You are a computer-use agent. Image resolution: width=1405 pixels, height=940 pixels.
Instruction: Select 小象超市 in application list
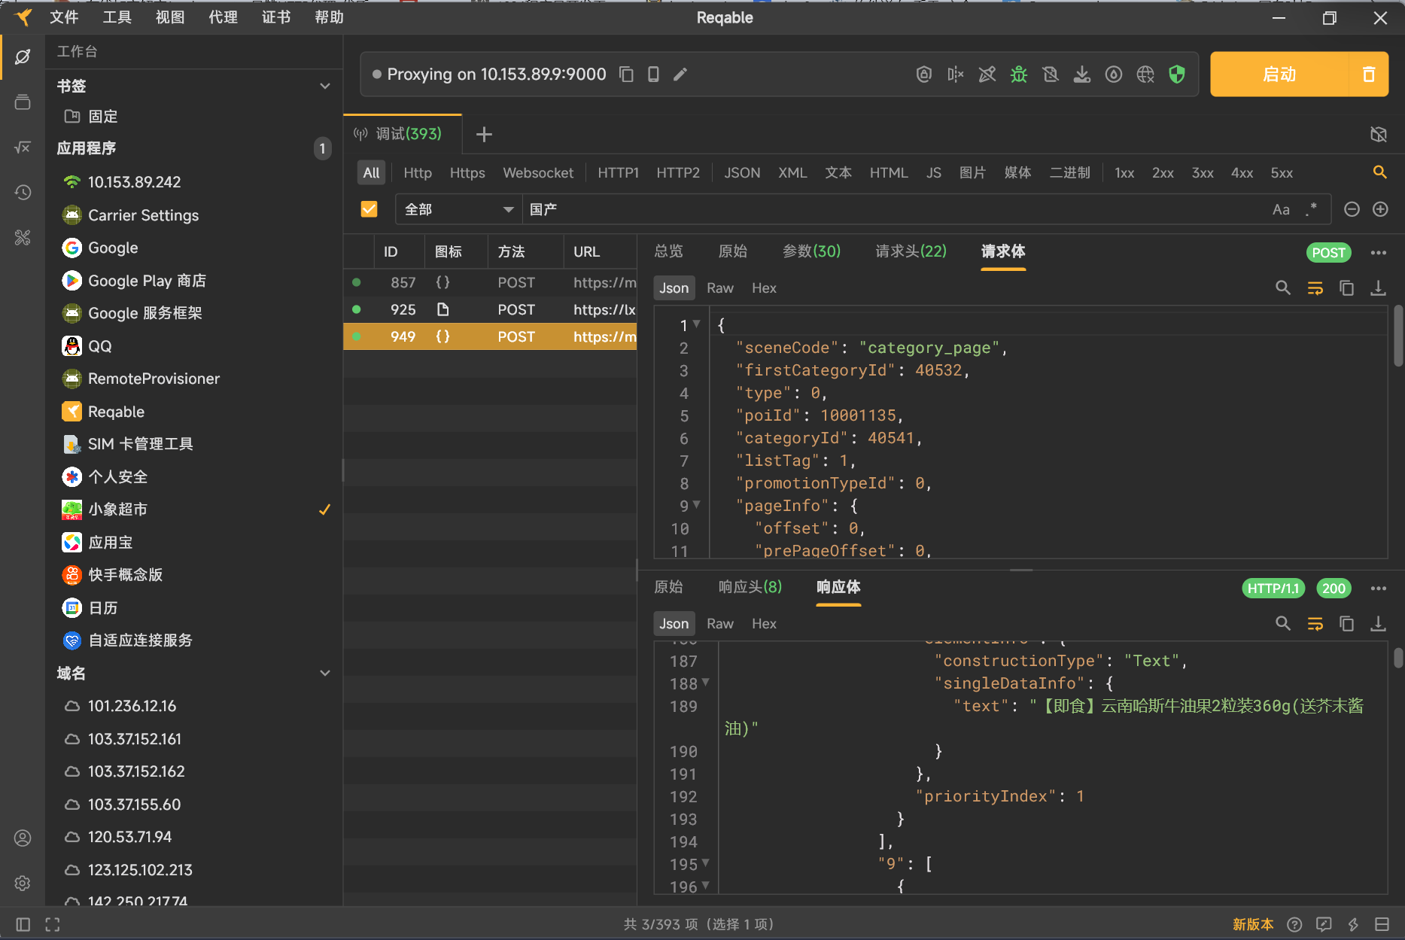(118, 510)
